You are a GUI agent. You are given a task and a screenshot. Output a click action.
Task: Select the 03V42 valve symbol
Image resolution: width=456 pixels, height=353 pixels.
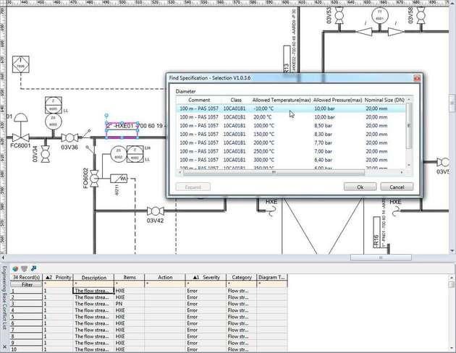pyautogui.click(x=156, y=211)
